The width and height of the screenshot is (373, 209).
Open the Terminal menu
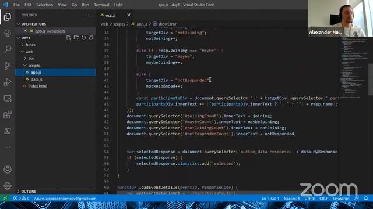coord(101,5)
